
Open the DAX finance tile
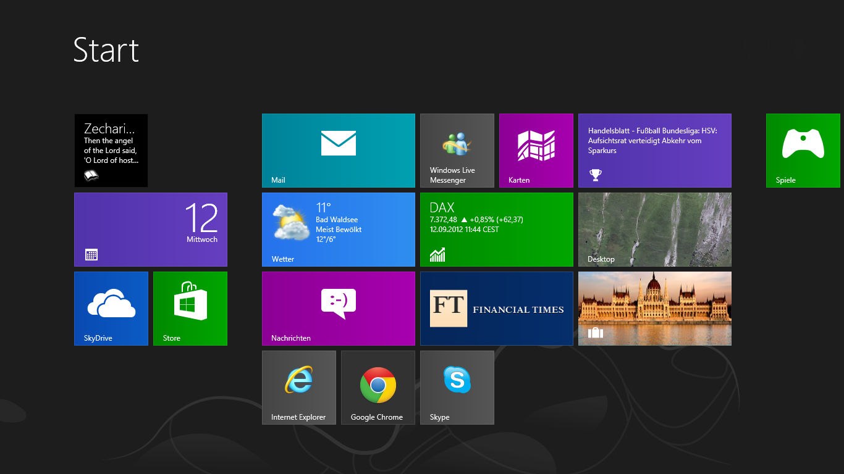click(x=496, y=229)
